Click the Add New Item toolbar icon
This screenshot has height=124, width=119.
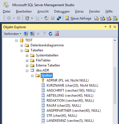click(37, 18)
